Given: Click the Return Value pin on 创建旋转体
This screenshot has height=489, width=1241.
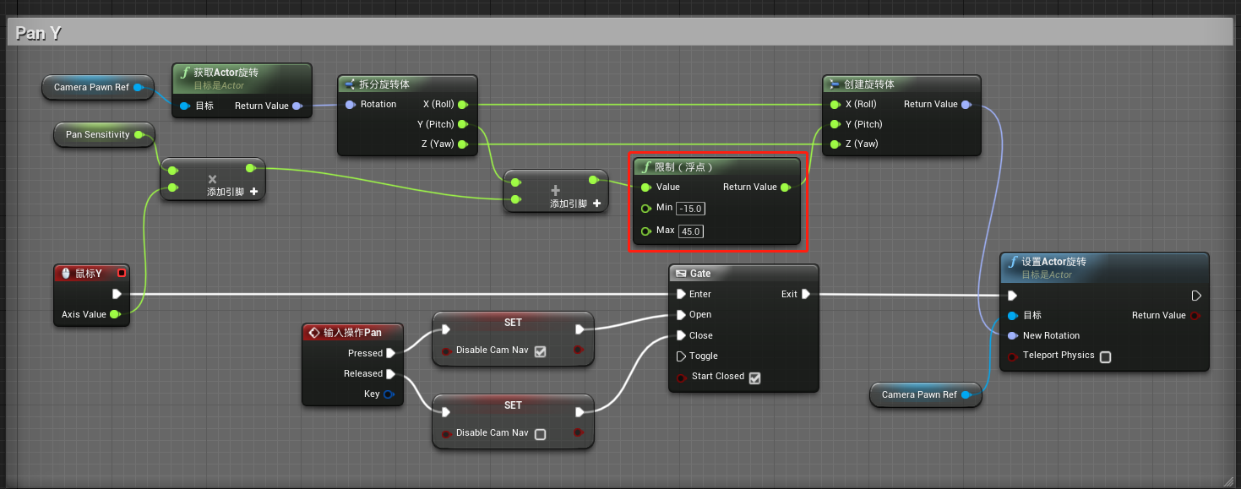Looking at the screenshot, I should pyautogui.click(x=966, y=105).
